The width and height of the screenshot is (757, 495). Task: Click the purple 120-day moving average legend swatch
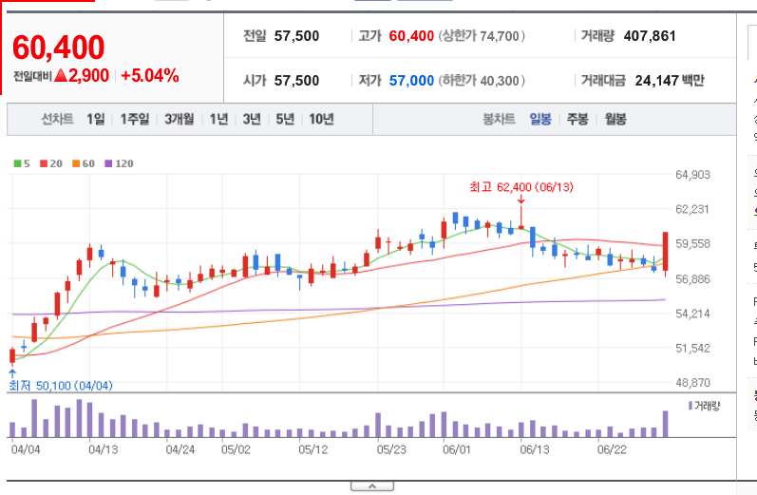pyautogui.click(x=108, y=163)
